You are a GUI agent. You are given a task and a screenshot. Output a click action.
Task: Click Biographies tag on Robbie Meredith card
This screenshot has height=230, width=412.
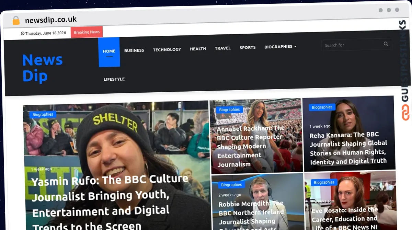231,185
